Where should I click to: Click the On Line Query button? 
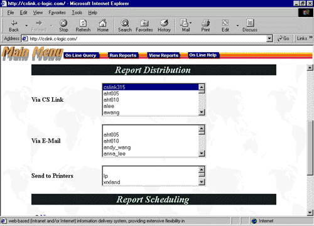click(x=81, y=55)
